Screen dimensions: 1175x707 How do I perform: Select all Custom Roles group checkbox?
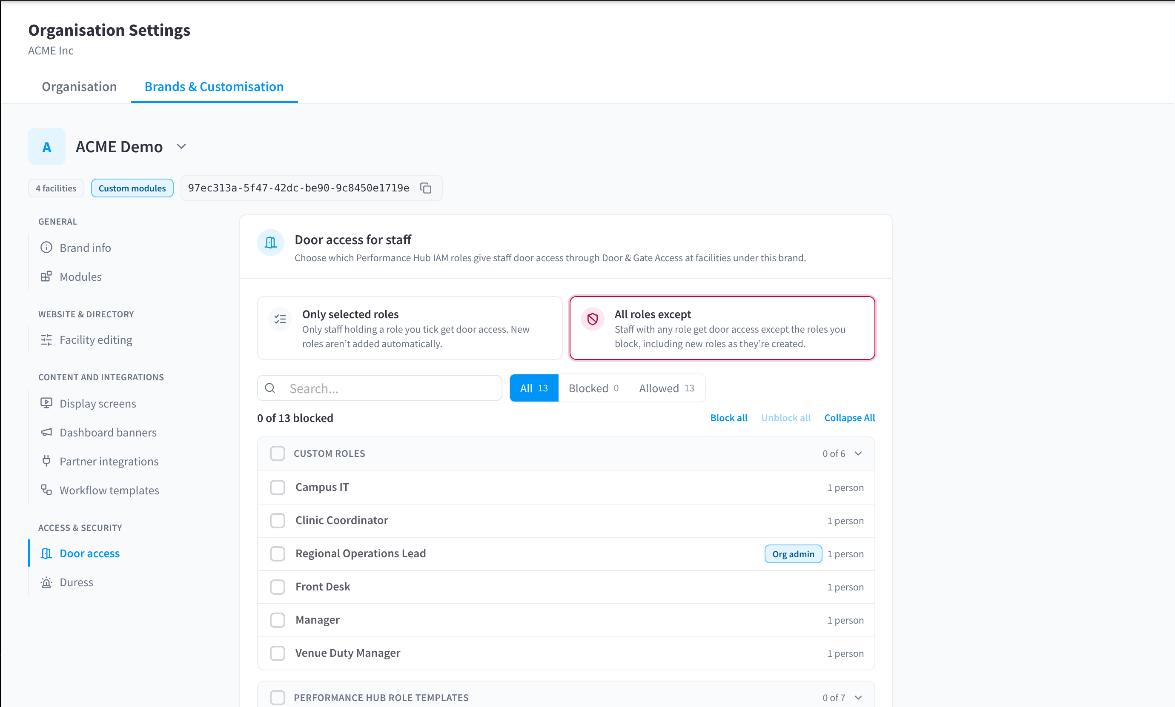tap(278, 453)
